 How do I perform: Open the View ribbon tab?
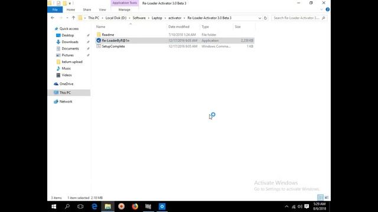tap(102, 9)
